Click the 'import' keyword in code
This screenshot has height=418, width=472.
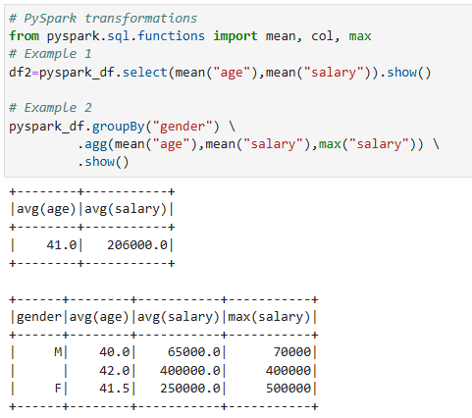point(236,35)
